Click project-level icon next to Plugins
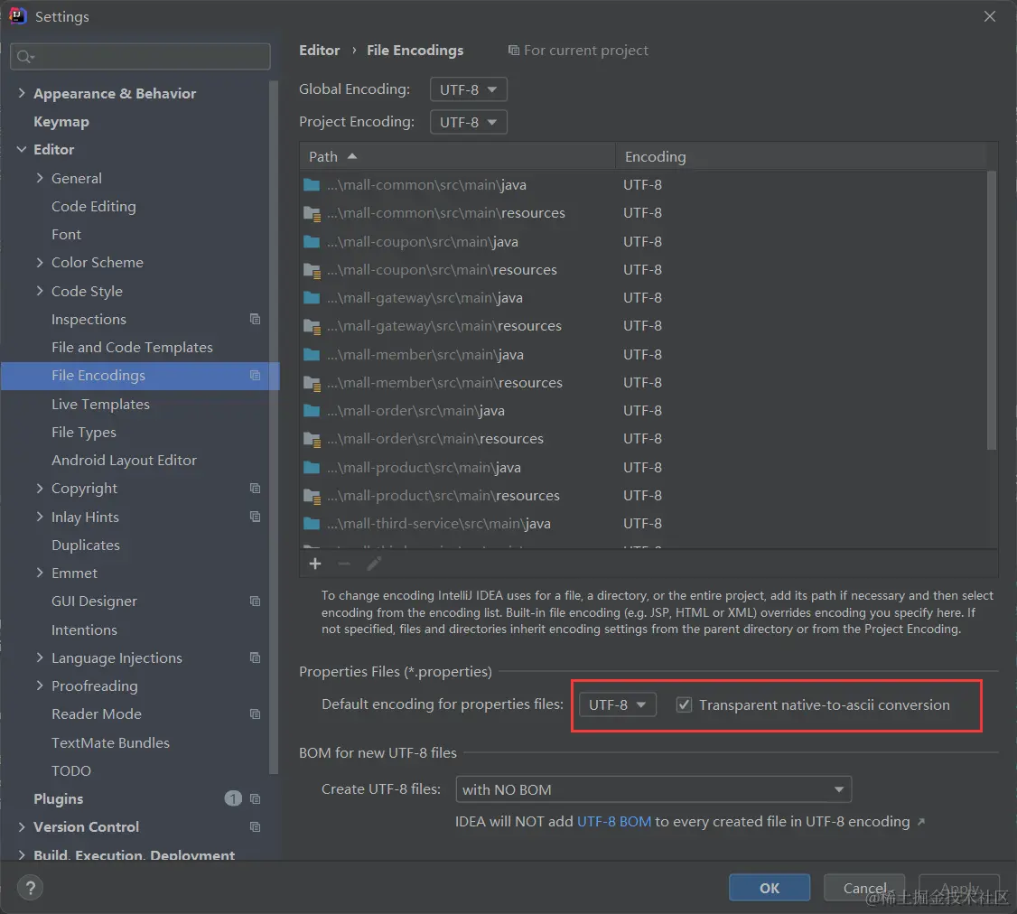Image resolution: width=1017 pixels, height=914 pixels. (x=255, y=799)
